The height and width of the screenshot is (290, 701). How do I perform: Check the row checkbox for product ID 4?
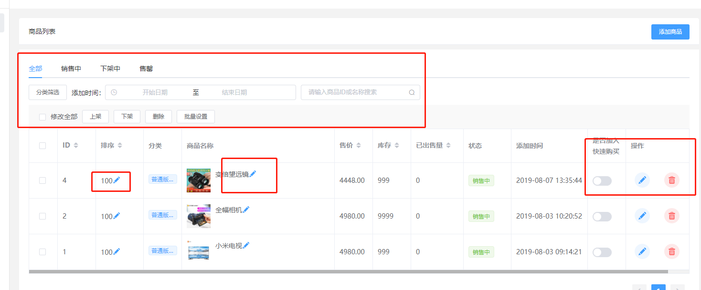(42, 180)
